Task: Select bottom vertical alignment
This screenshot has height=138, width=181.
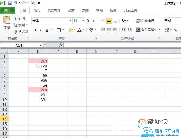Action: (115, 21)
